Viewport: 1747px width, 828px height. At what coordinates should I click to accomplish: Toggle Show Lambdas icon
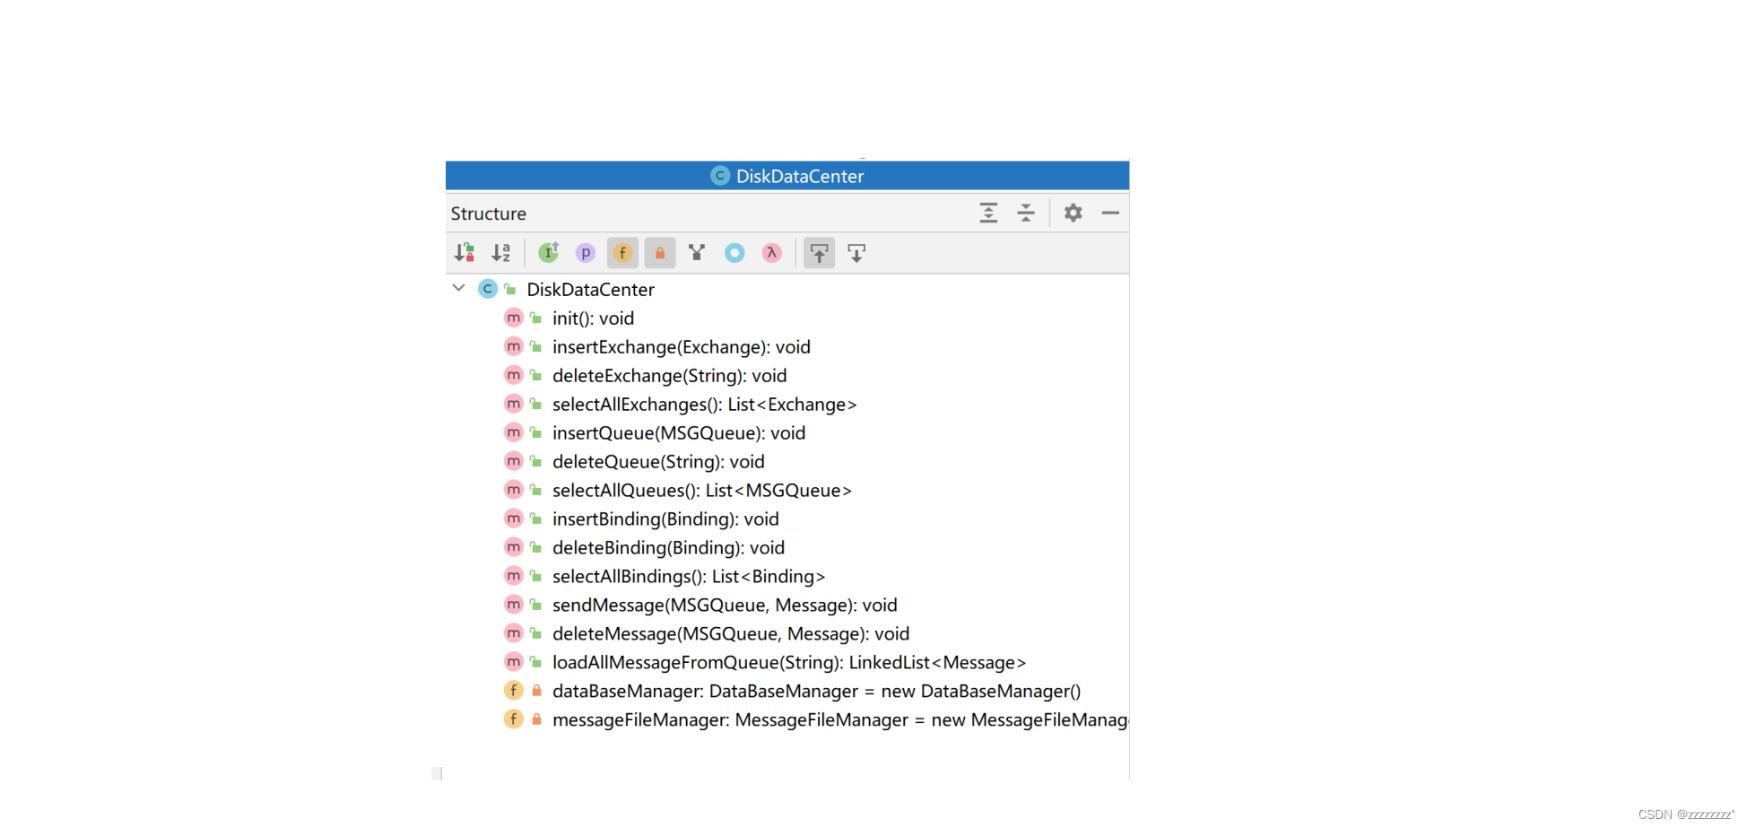click(772, 253)
